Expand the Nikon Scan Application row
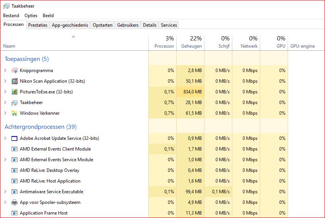325x218 pixels. [5, 81]
